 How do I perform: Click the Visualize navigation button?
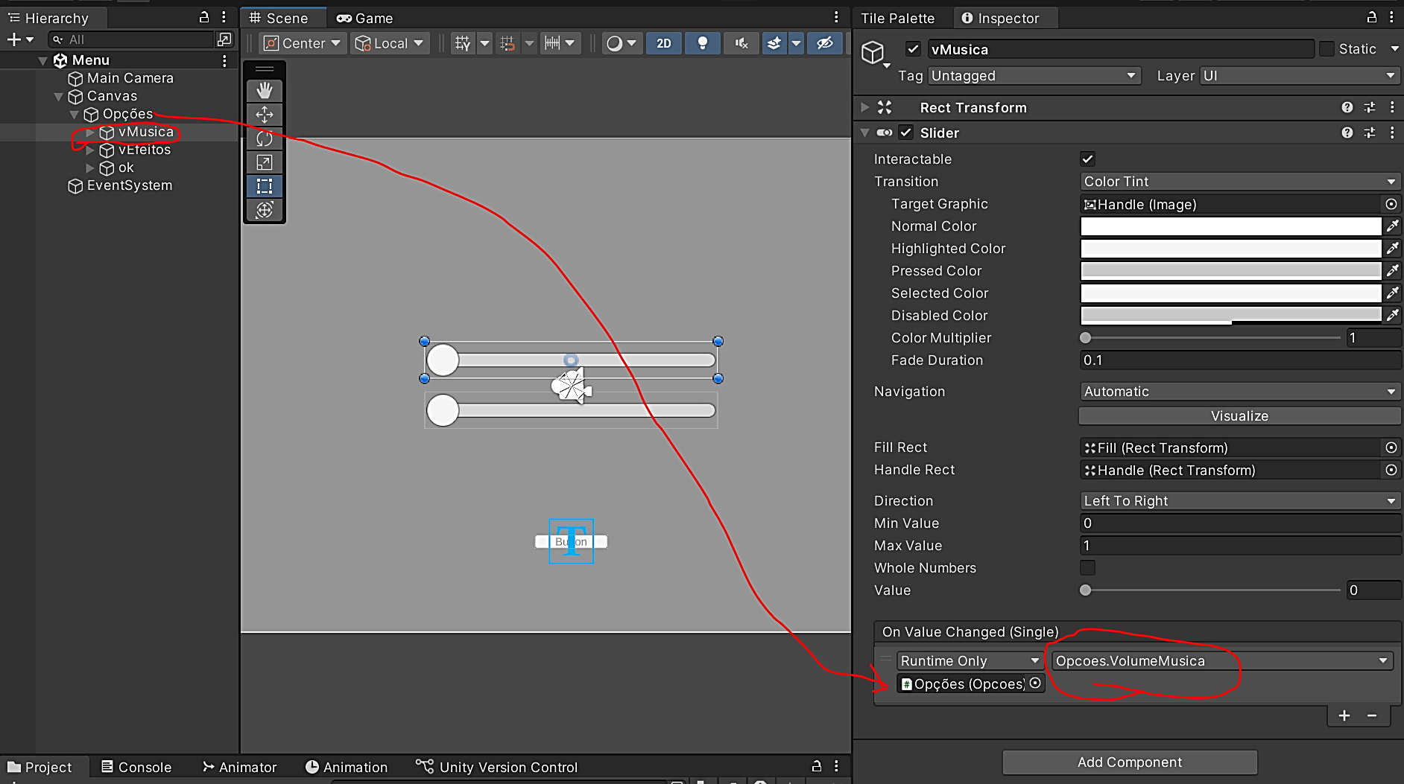[1239, 416]
